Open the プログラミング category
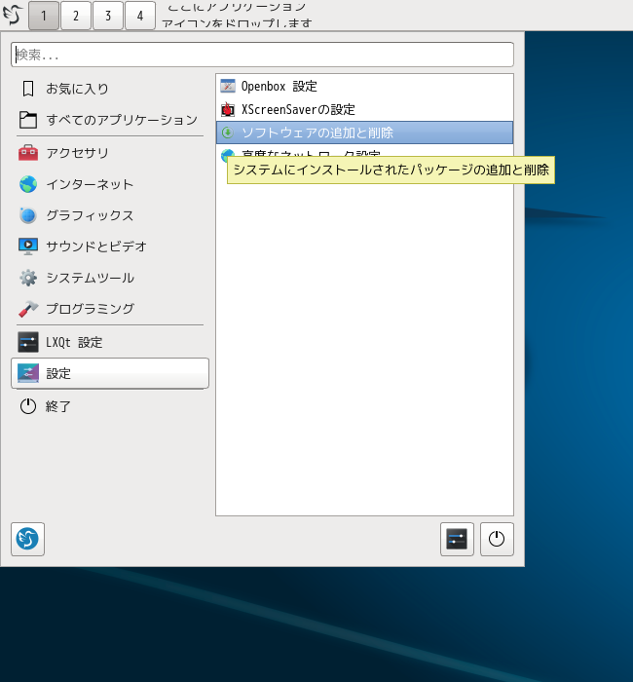Viewport: 633px width, 682px height. tap(109, 309)
